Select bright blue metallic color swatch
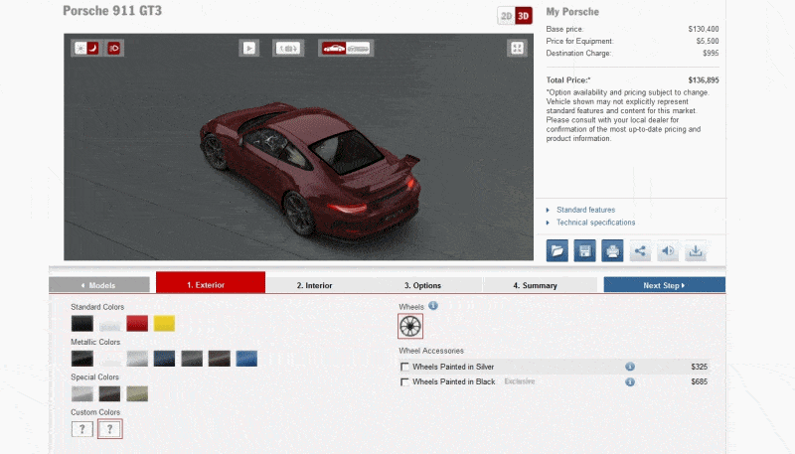Screen dimensions: 795x454 coord(246,359)
